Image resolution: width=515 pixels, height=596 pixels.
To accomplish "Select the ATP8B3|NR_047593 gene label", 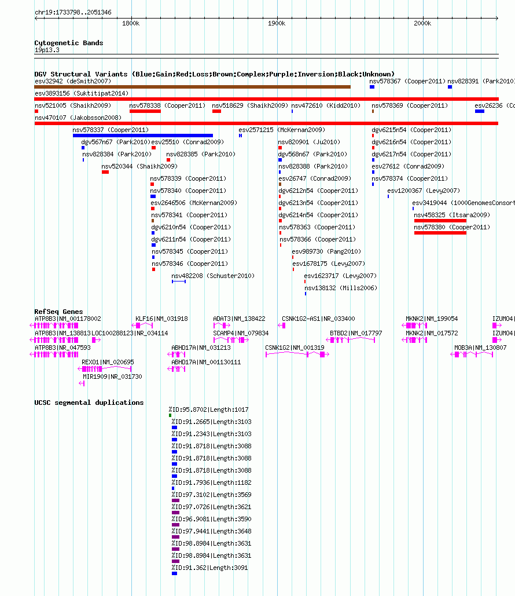I will click(x=62, y=348).
